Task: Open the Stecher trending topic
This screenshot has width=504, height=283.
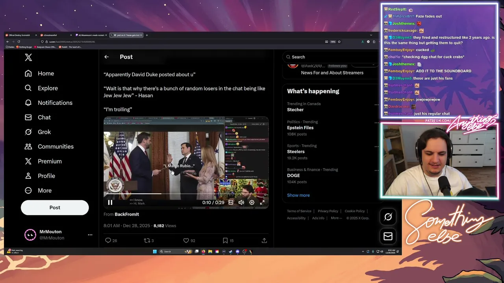Action: pos(295,110)
